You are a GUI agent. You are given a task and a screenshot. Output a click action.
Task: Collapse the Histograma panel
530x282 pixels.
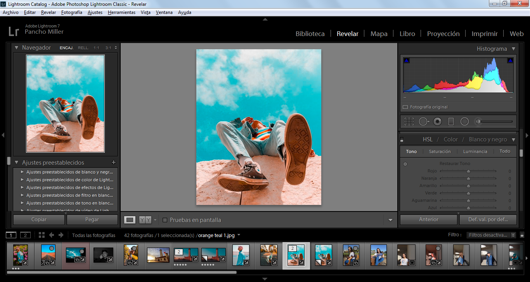[513, 49]
